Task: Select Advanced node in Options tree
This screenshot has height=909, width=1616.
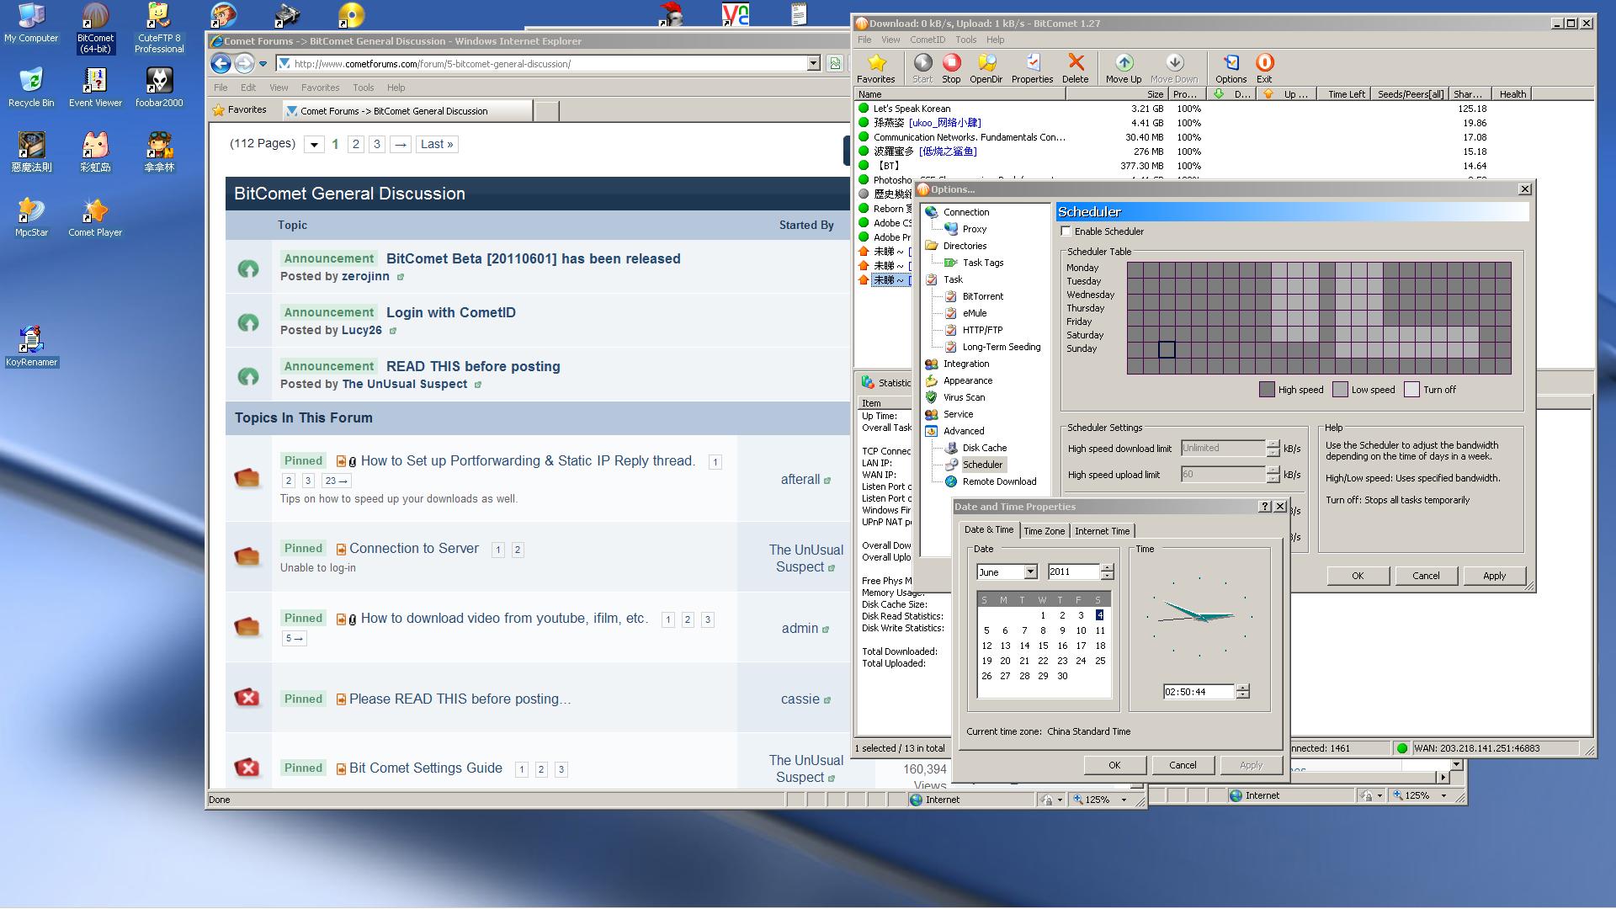Action: point(964,431)
